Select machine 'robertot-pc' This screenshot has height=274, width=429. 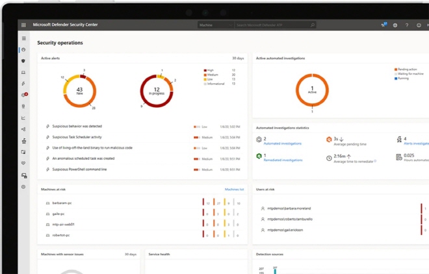60,235
